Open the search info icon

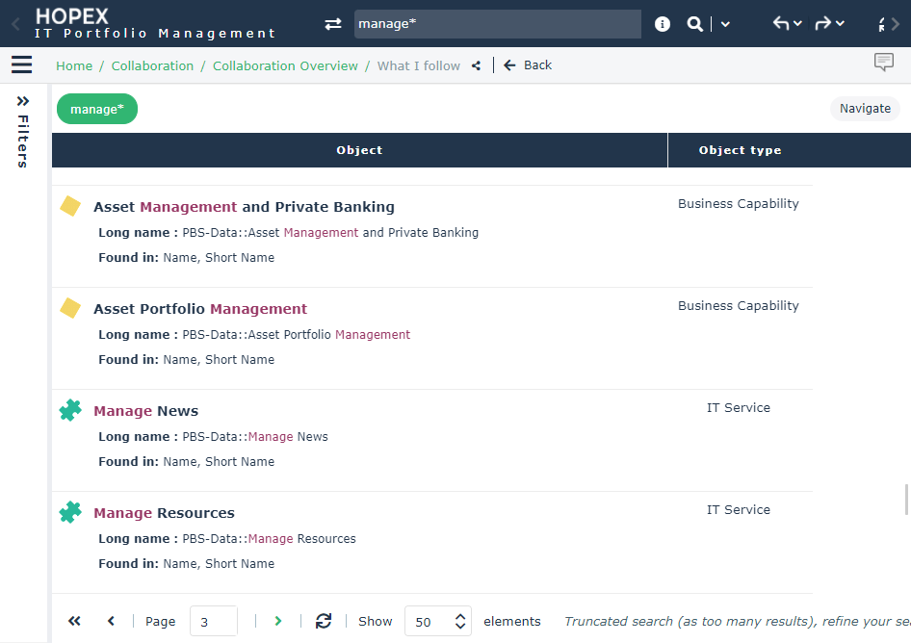(663, 24)
